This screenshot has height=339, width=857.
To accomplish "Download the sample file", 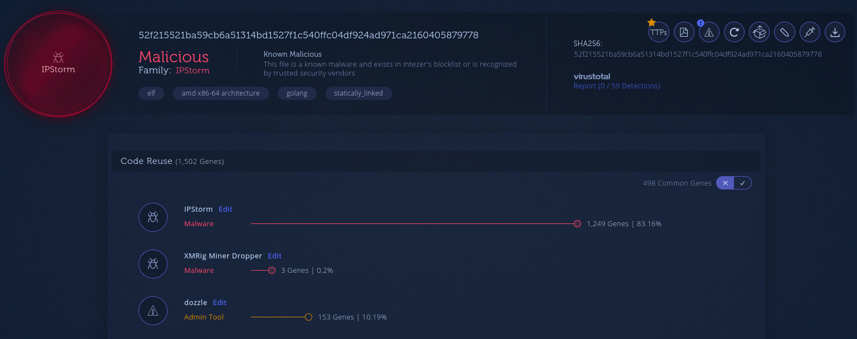I will pos(835,32).
